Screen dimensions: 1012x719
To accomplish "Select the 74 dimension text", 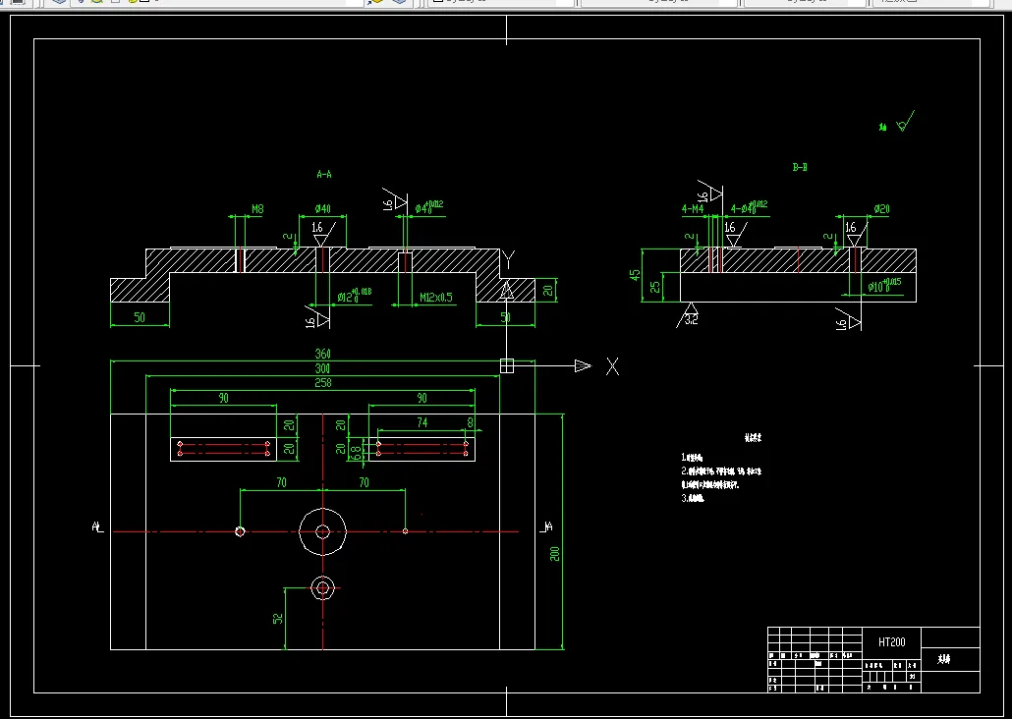I will click(x=422, y=422).
